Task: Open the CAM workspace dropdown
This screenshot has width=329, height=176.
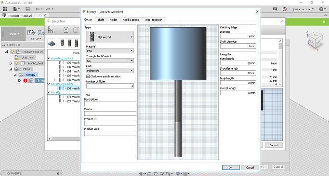Action: pyautogui.click(x=14, y=34)
